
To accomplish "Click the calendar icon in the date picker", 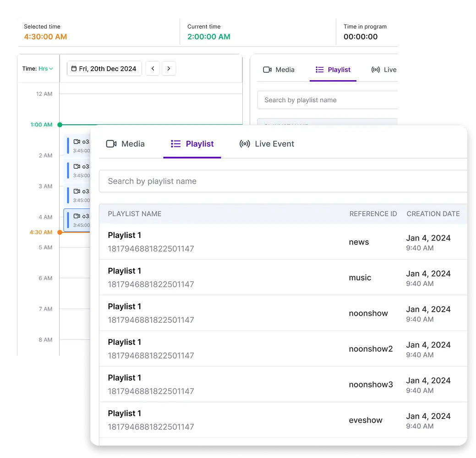I will click(x=74, y=69).
